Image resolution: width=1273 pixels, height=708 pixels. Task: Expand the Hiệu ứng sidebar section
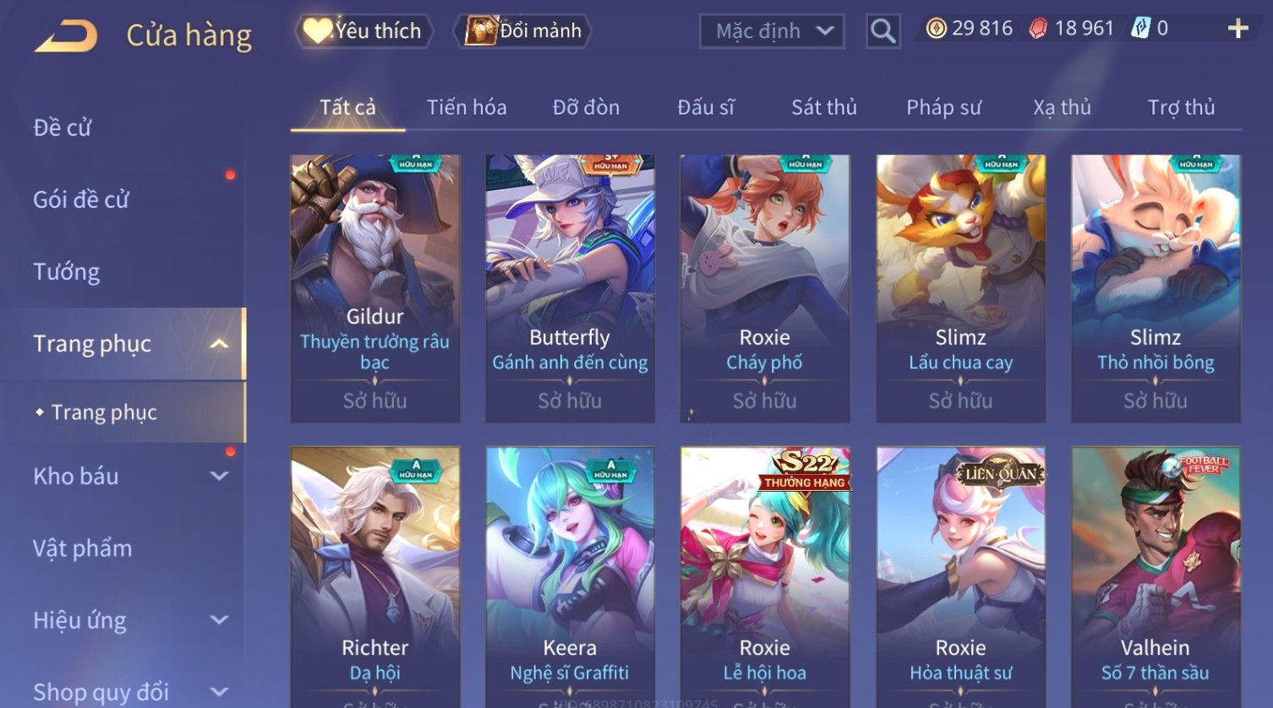pos(219,620)
